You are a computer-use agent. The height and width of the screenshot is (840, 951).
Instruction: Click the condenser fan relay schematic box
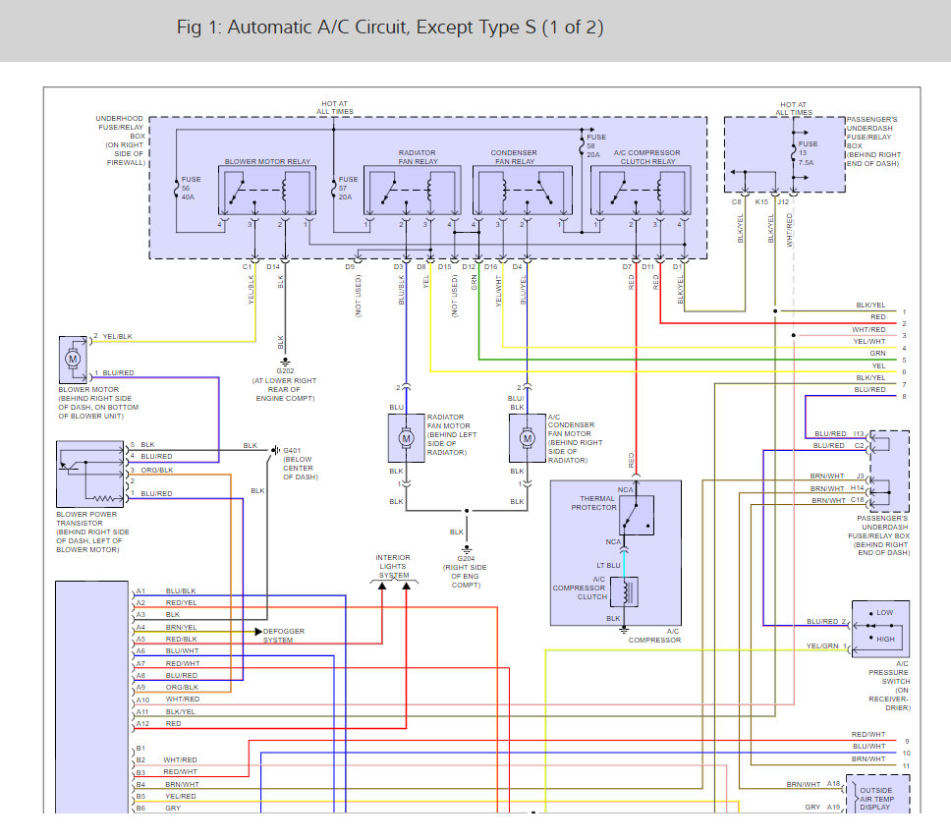click(523, 190)
